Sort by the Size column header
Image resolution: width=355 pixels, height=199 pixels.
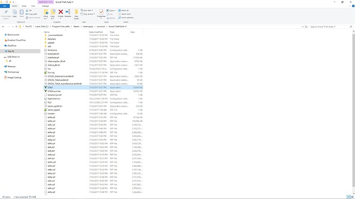[x=133, y=32]
